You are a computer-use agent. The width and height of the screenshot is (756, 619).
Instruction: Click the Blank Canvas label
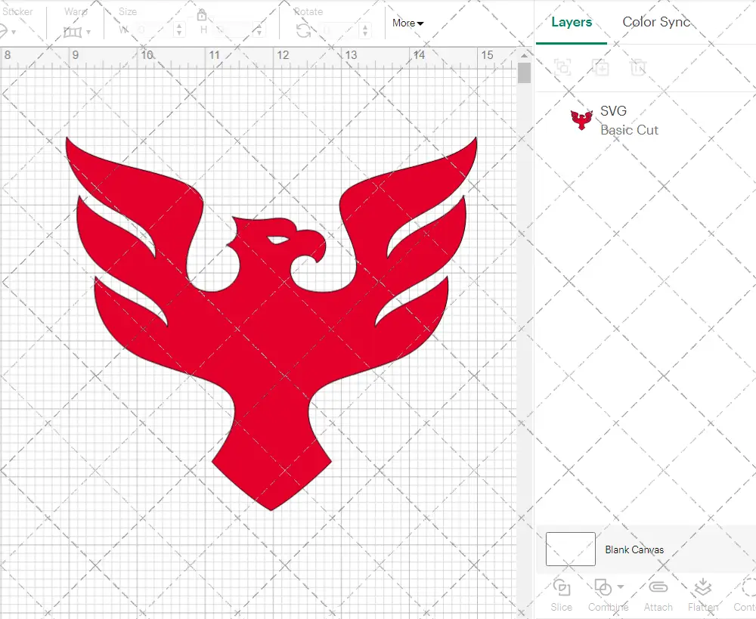point(634,549)
